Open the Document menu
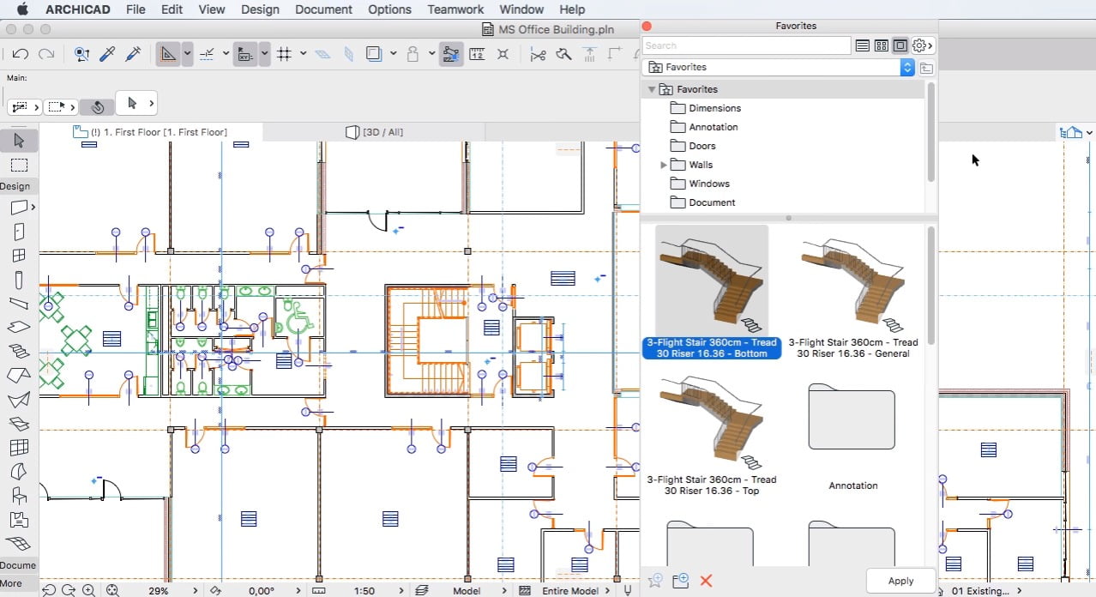The height and width of the screenshot is (597, 1096). click(323, 9)
